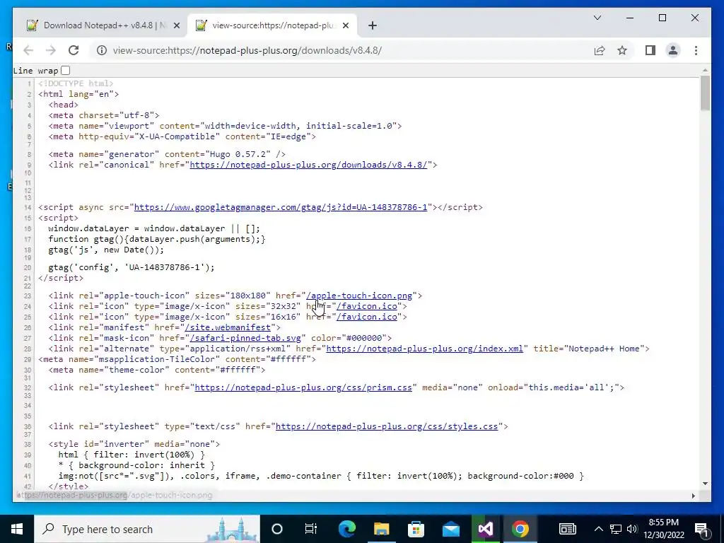Open notepad-plus-plus.org/index.xml link

pyautogui.click(x=424, y=349)
